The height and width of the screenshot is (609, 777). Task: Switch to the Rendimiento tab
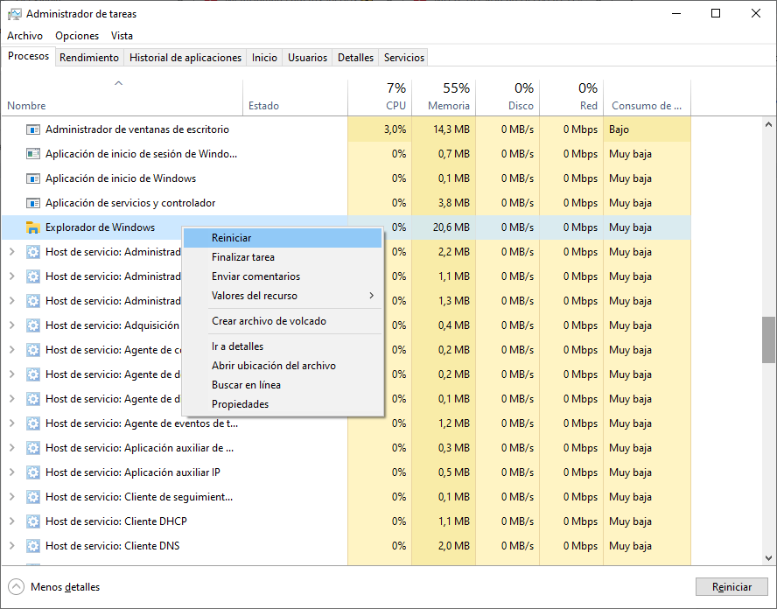(89, 58)
